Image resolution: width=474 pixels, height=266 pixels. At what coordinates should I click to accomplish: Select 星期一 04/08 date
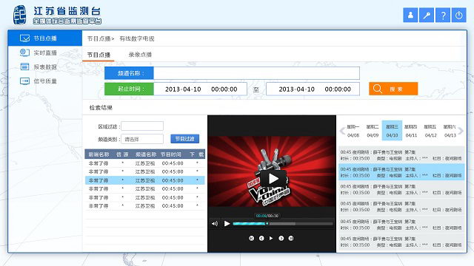point(353,131)
